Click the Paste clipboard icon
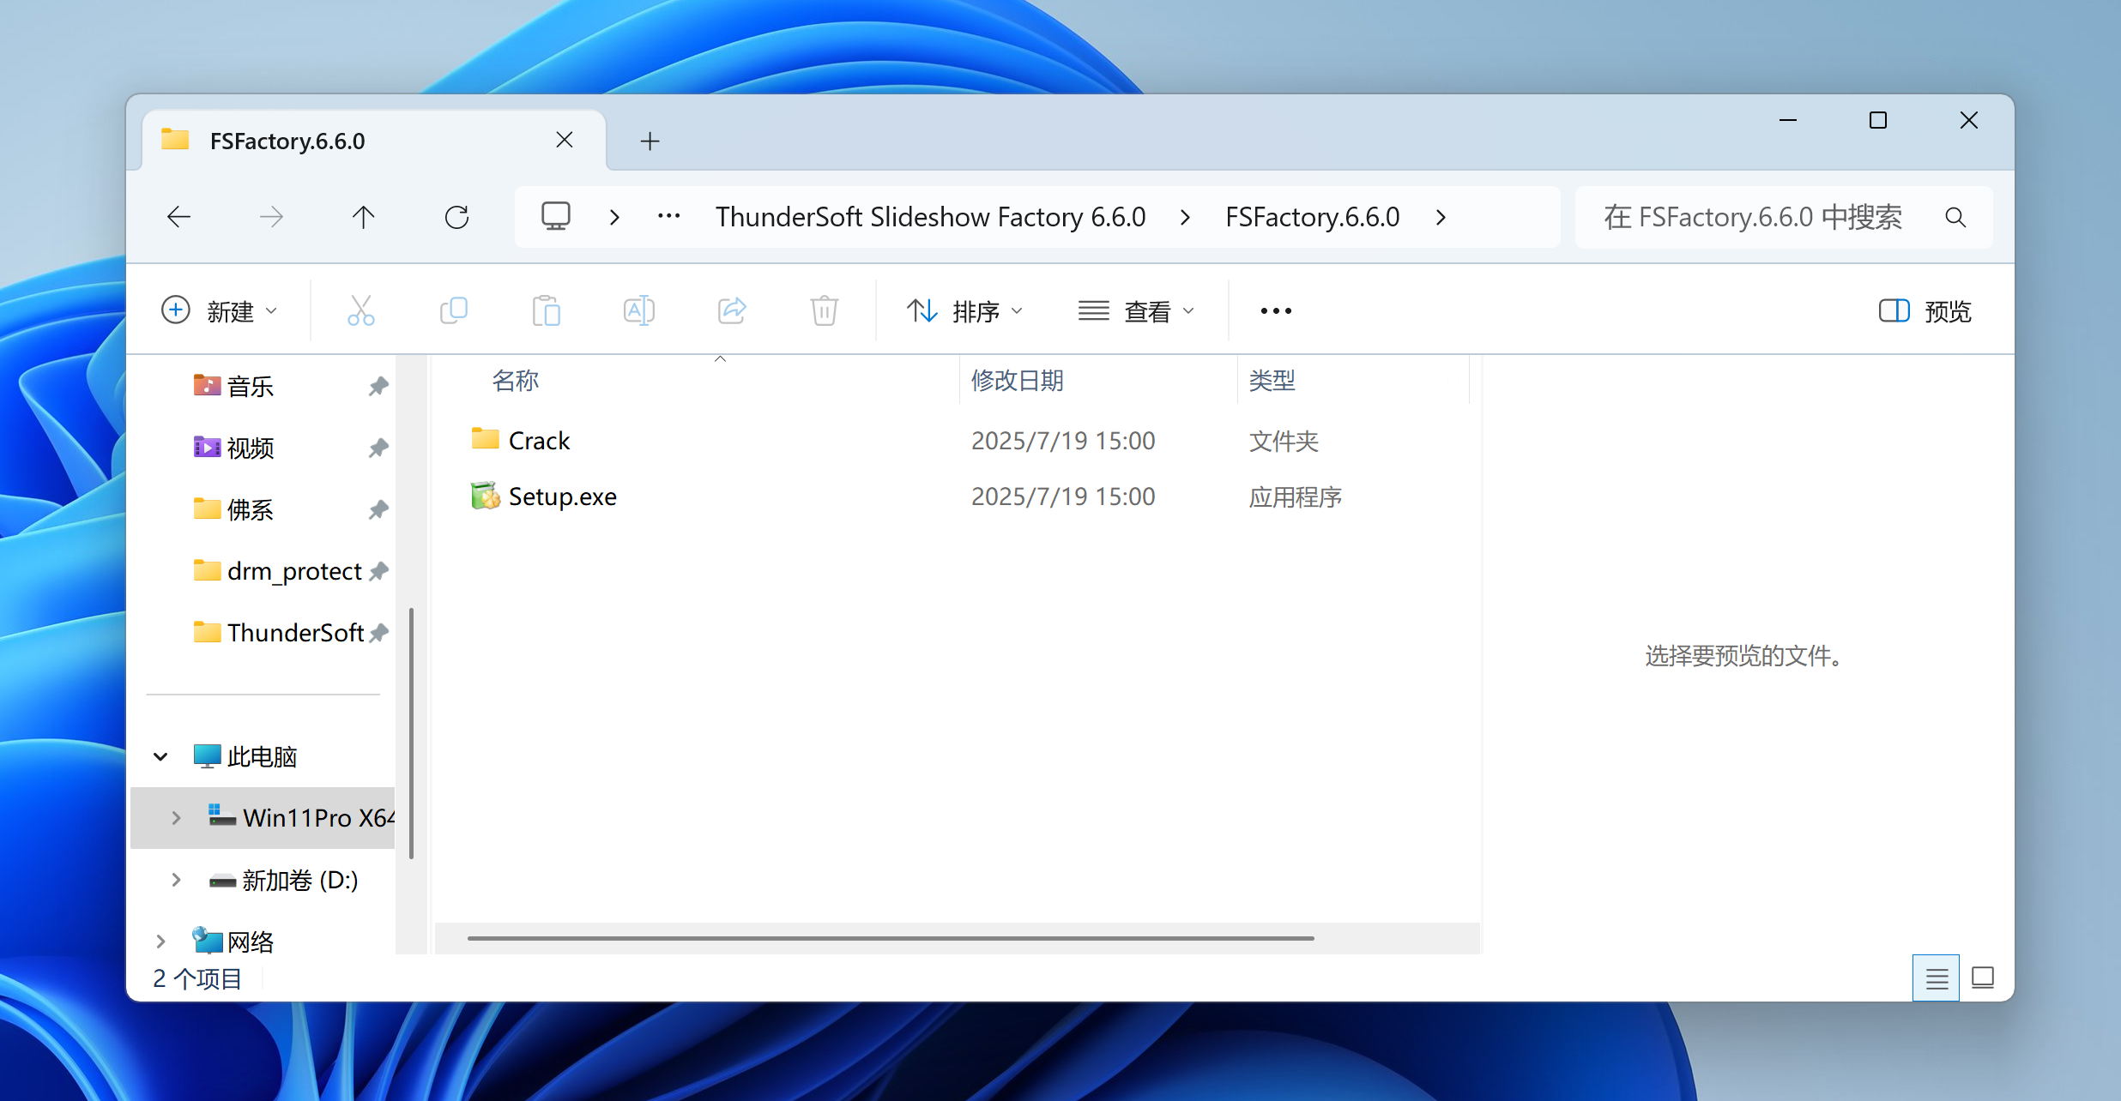The image size is (2121, 1101). point(546,310)
